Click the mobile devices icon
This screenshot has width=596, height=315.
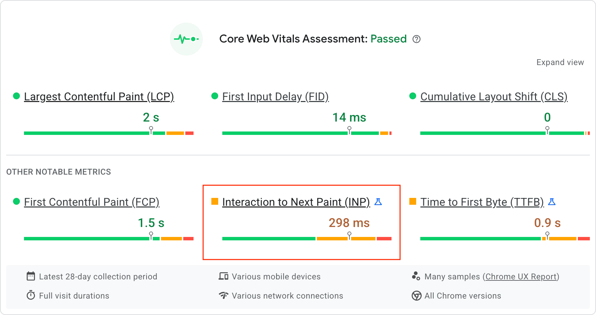223,276
